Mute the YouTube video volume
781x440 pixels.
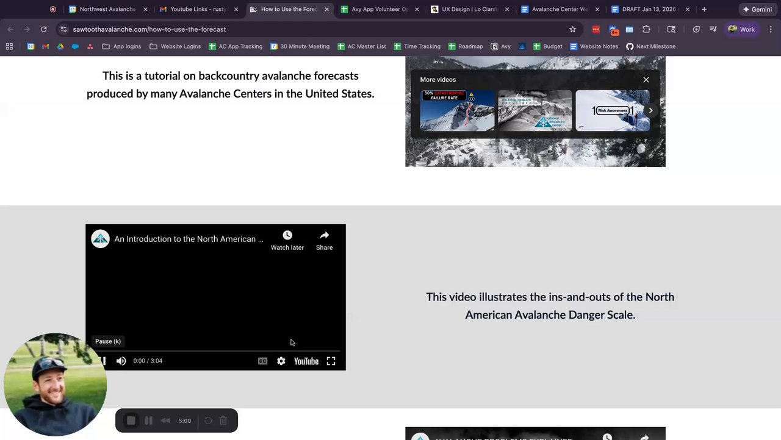click(121, 361)
